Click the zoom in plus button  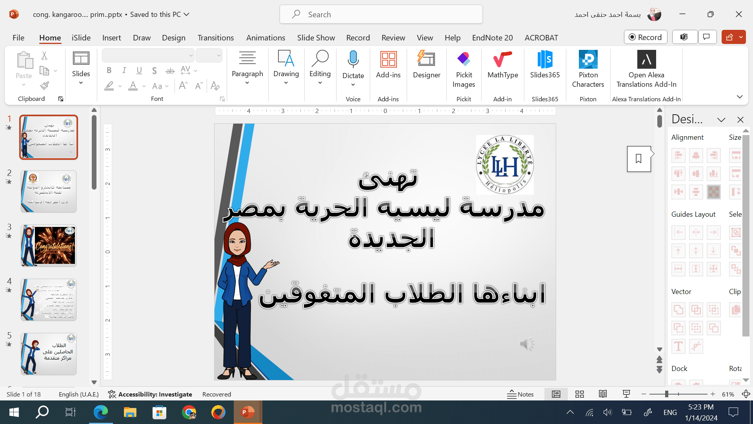click(713, 394)
